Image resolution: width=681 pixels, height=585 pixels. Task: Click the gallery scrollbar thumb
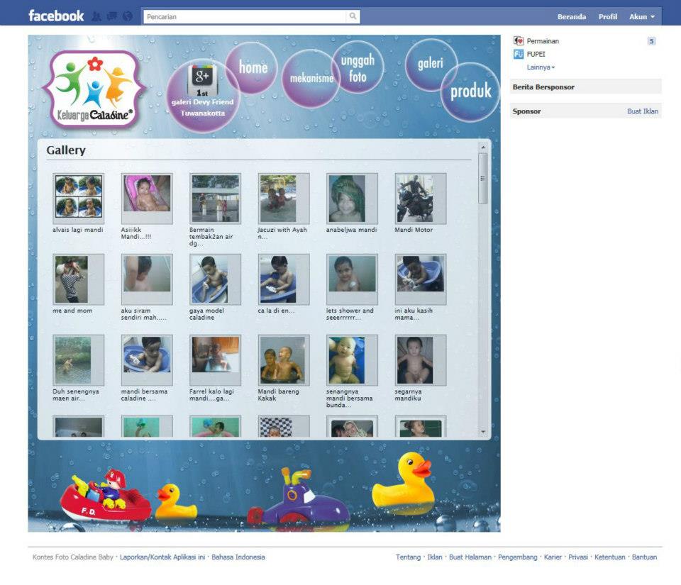pos(483,178)
